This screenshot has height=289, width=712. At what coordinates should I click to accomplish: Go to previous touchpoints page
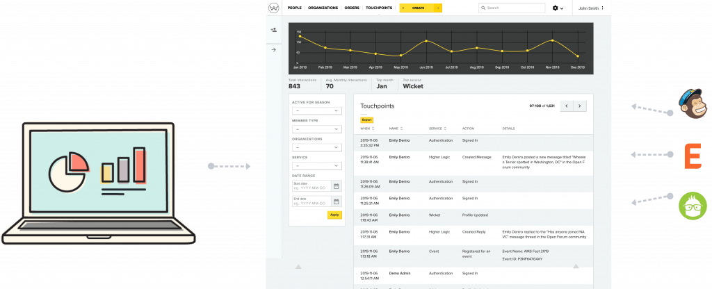pos(567,106)
